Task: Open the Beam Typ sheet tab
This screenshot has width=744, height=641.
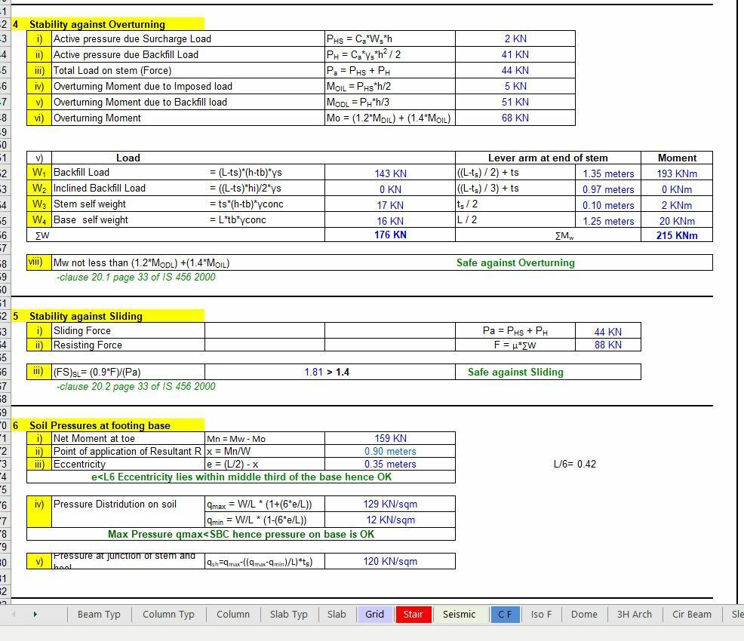Action: pos(99,615)
